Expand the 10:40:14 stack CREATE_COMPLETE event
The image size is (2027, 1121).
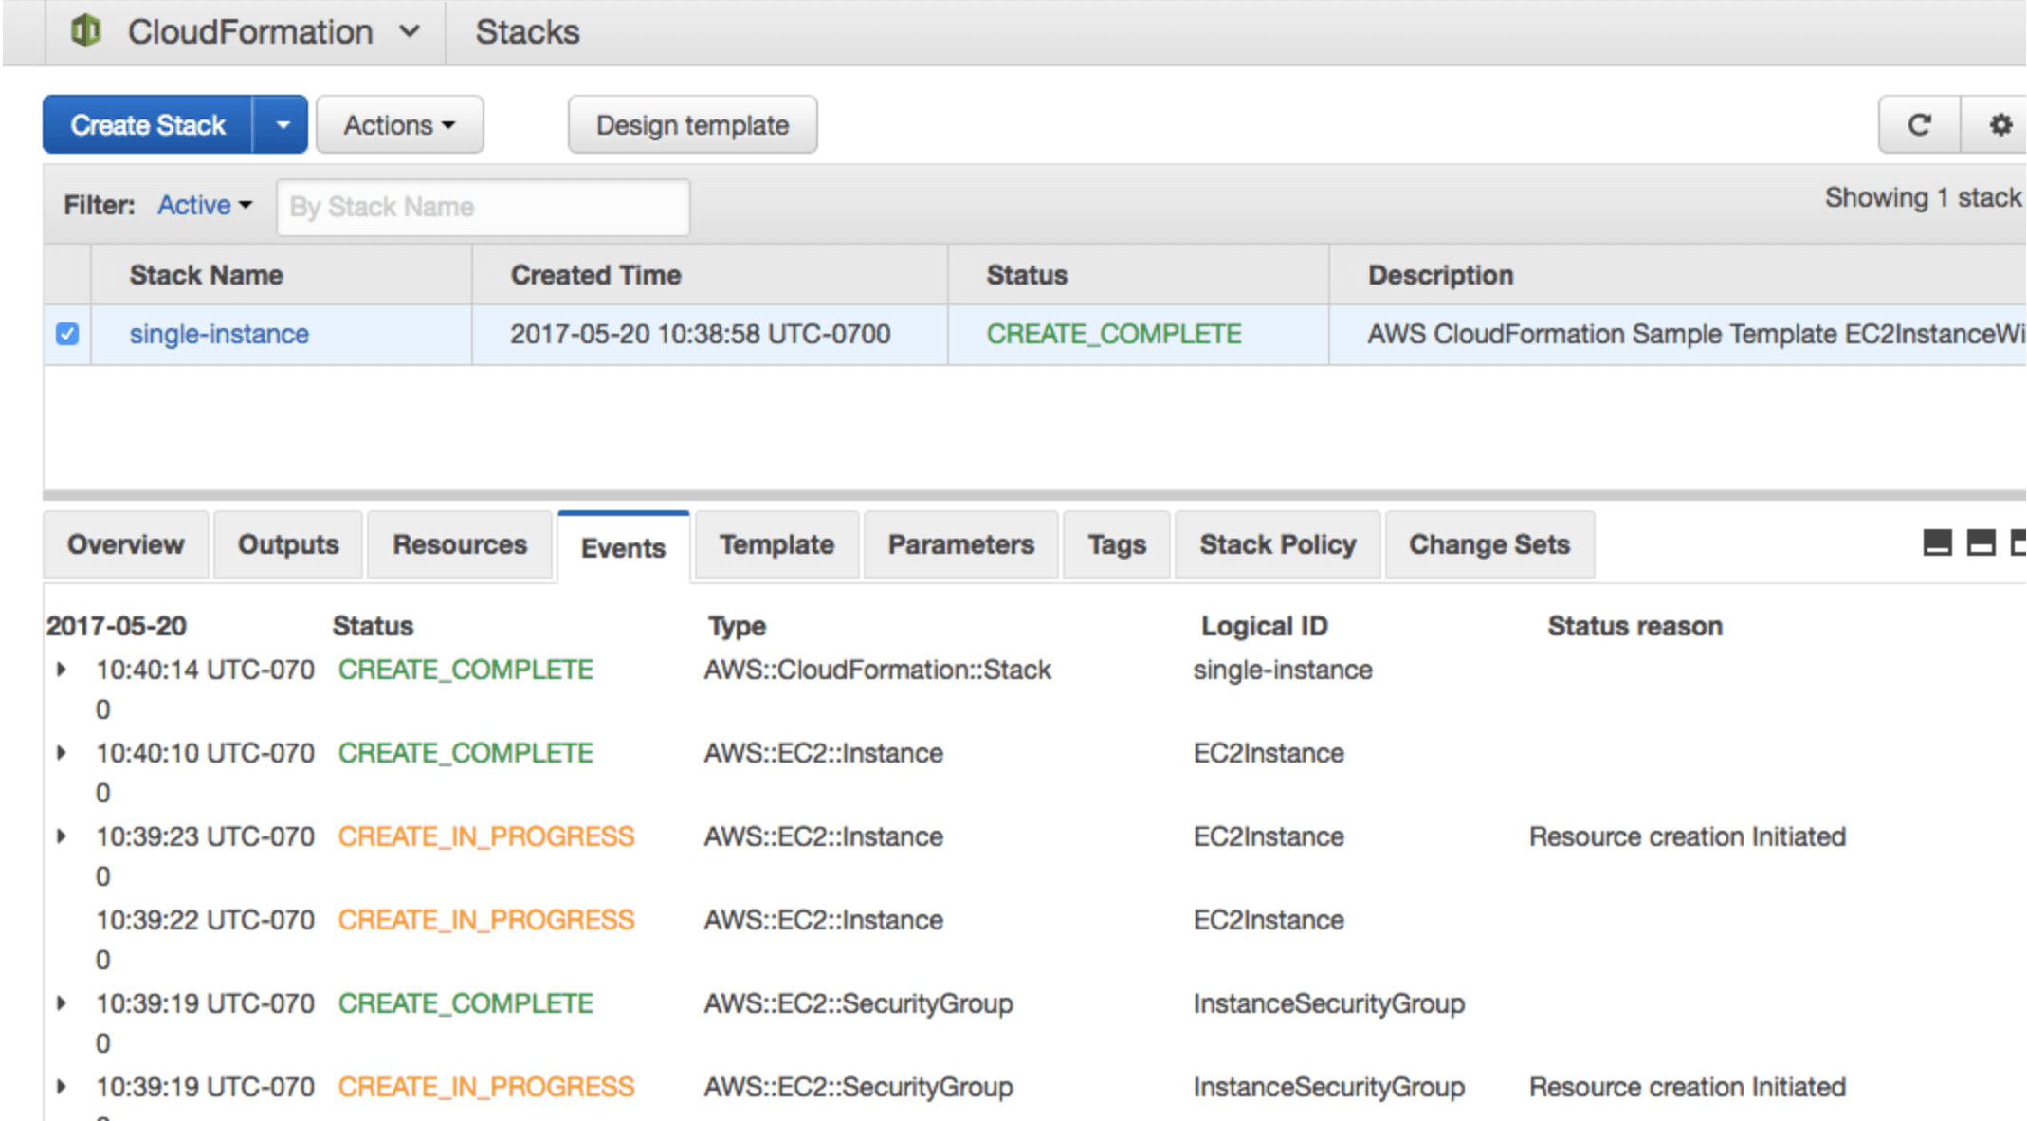(62, 670)
